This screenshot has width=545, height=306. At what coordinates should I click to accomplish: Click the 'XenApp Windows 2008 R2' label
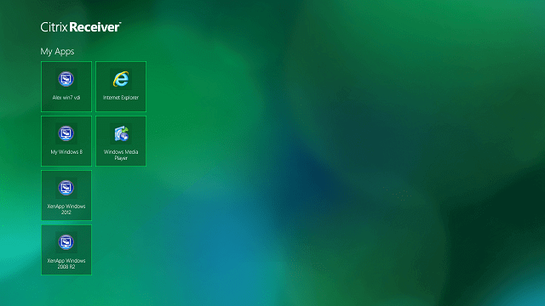click(x=66, y=263)
